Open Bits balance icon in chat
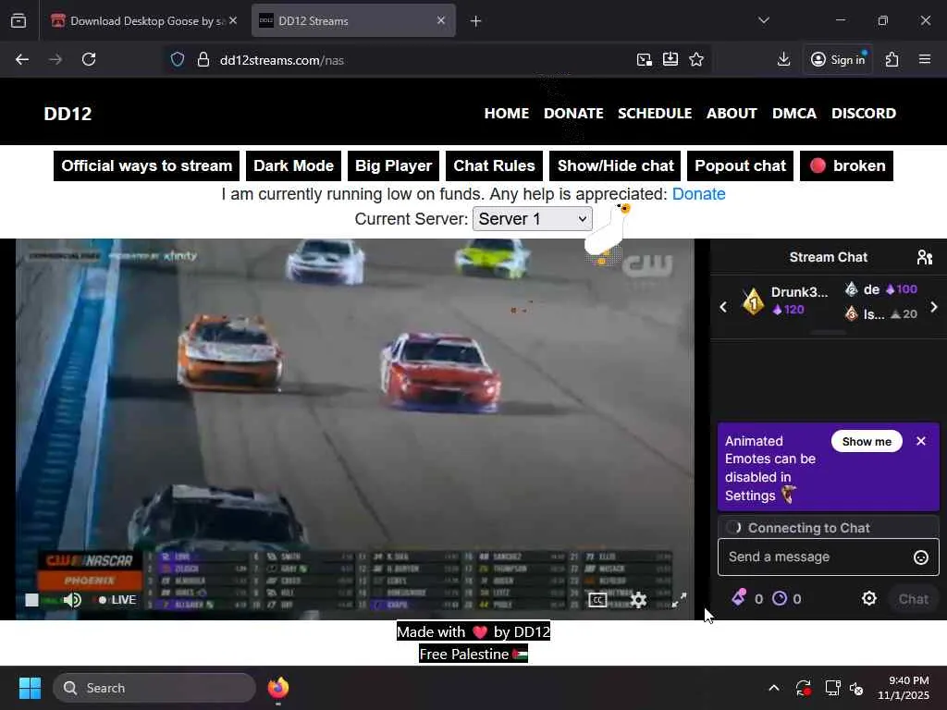Viewport: 947px width, 710px height. pos(739,598)
